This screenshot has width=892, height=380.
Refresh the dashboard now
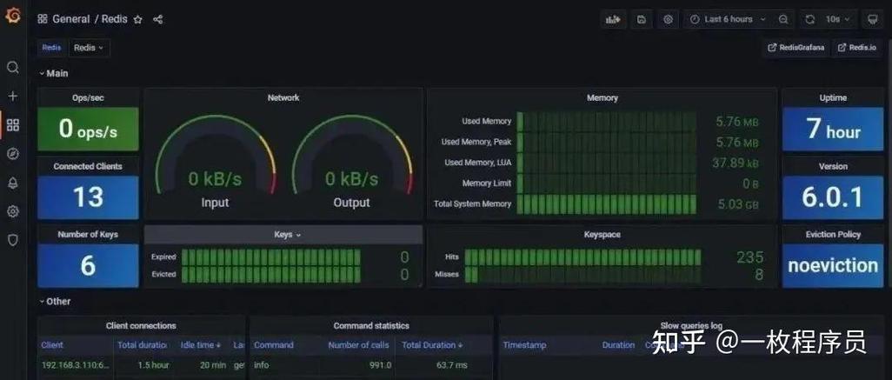click(810, 19)
